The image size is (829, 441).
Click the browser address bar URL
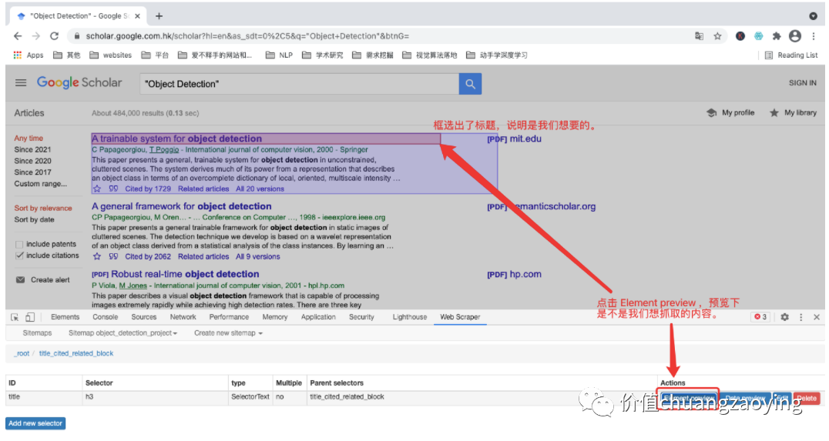247,36
